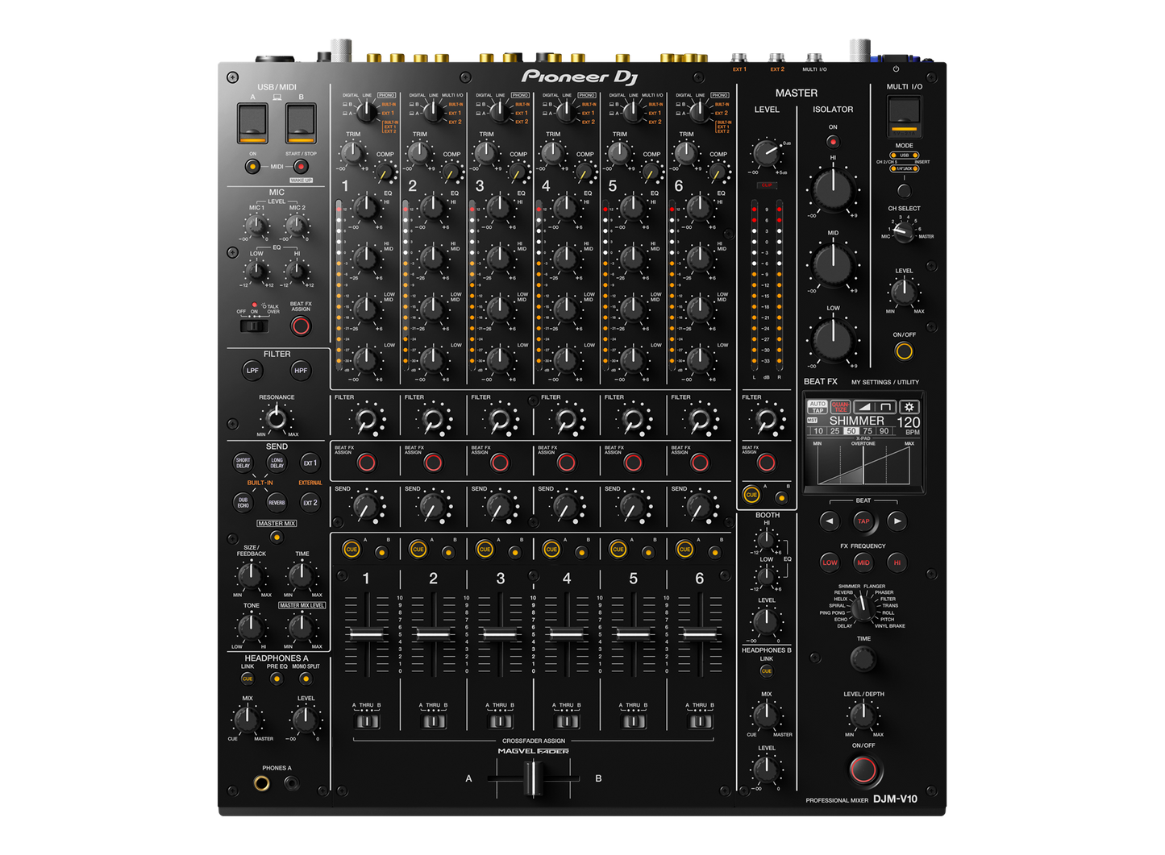The height and width of the screenshot is (855, 1165).
Task: Click the Magvel crossfader handle
Action: click(x=532, y=780)
